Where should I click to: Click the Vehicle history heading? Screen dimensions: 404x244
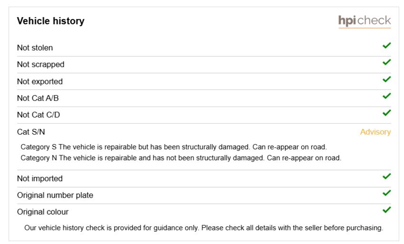(51, 21)
